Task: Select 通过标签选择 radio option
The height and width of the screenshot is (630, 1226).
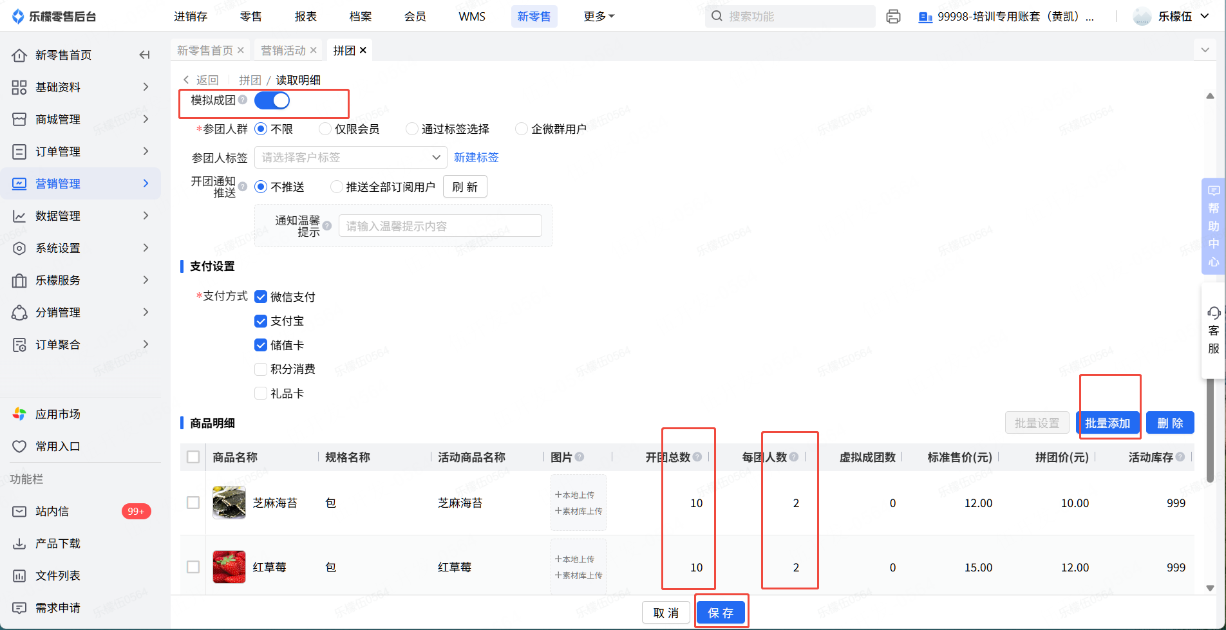Action: (412, 129)
